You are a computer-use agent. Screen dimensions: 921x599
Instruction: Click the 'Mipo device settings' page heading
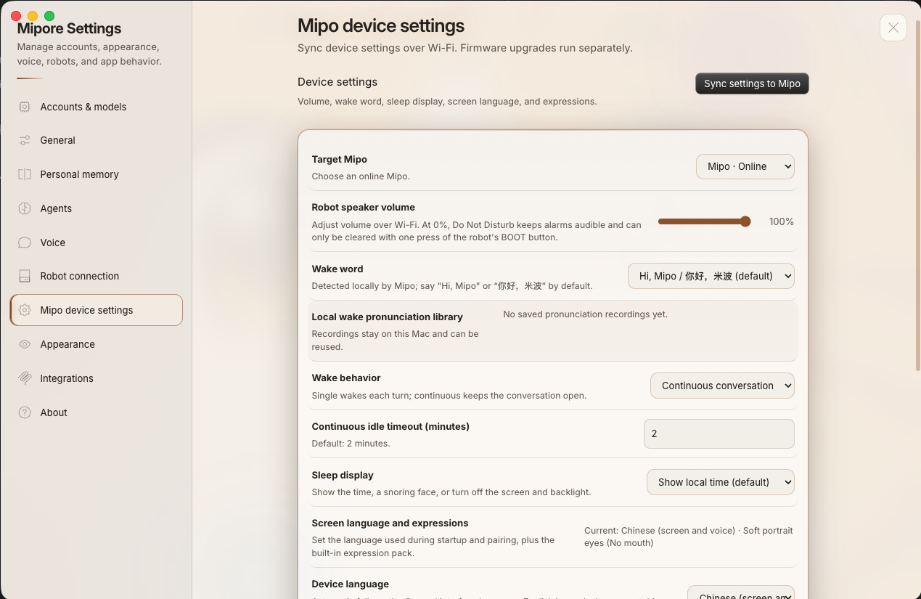pos(381,26)
